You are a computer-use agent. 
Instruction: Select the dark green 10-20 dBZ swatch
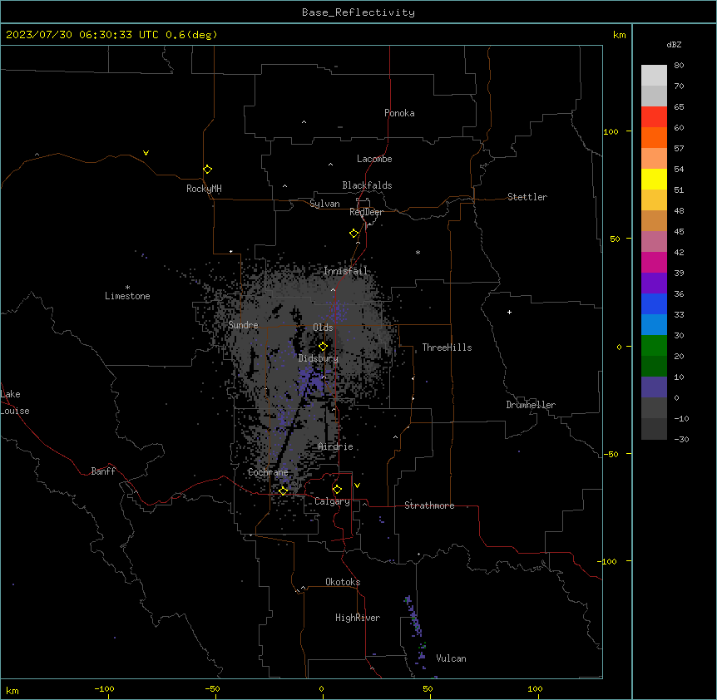[x=654, y=367]
